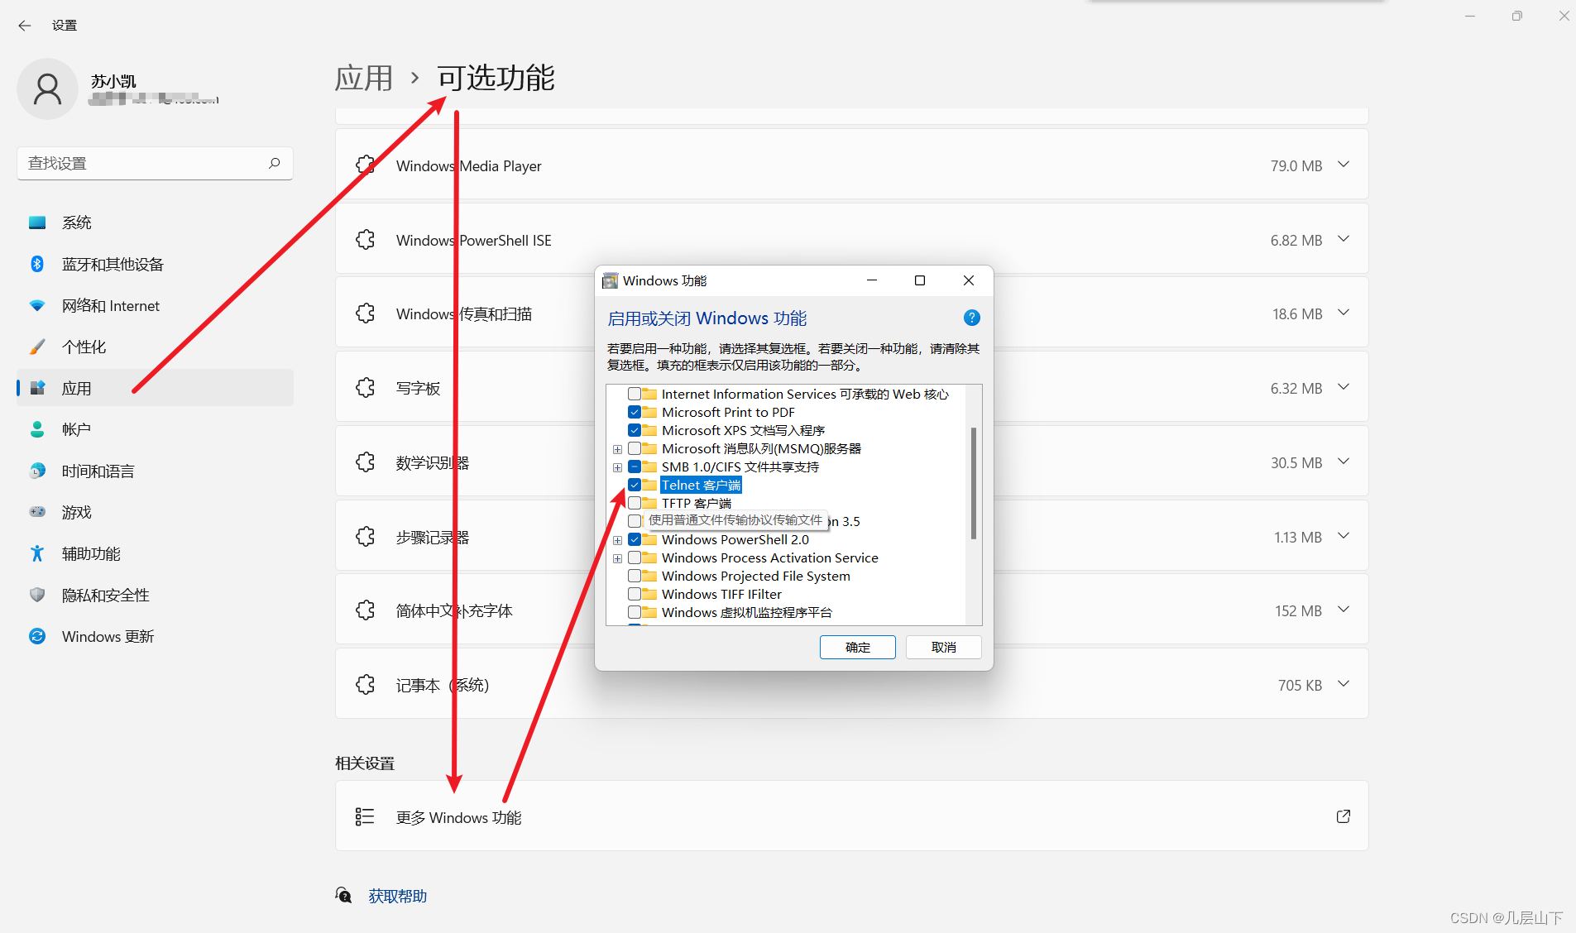Viewport: 1576px width, 933px height.
Task: Click the 游戏 controller icon
Action: [37, 512]
